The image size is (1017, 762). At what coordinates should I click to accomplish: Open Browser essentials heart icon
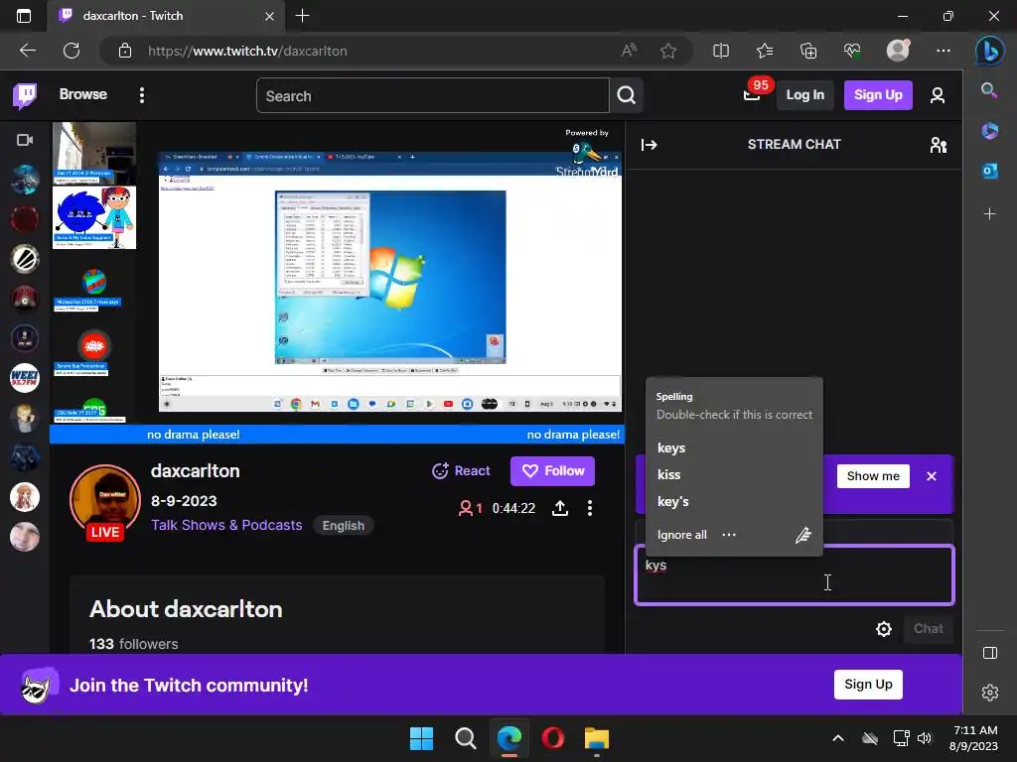(852, 51)
